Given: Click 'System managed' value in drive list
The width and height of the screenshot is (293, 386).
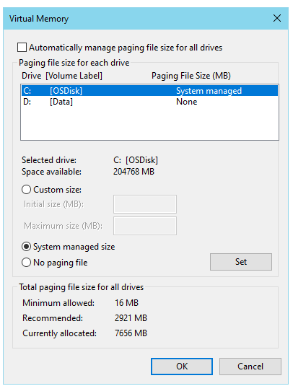Looking at the screenshot, I should point(209,91).
